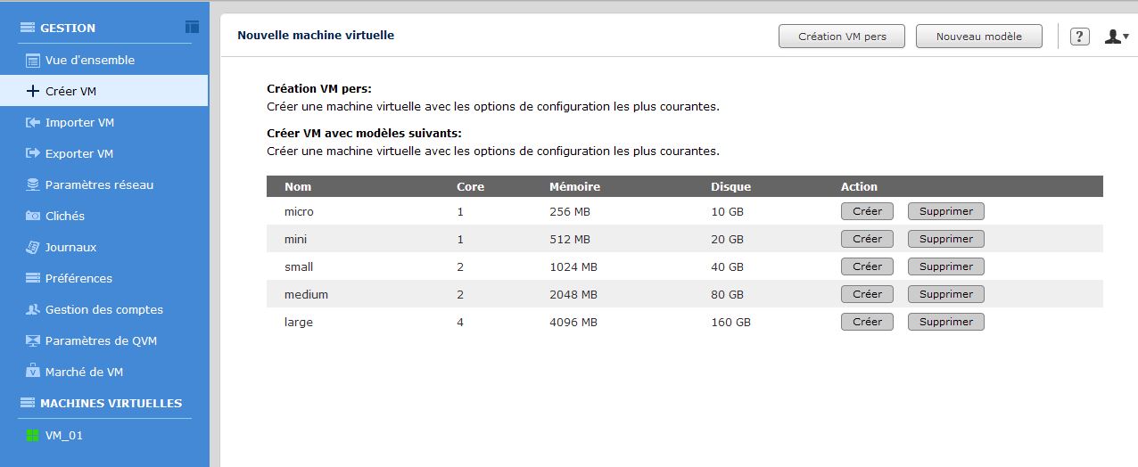
Task: Toggle the sidebar layout icon beside GESTION
Action: tap(192, 28)
